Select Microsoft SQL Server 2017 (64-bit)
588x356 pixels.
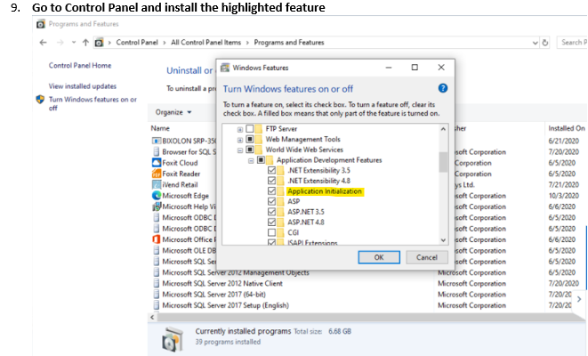(x=213, y=295)
